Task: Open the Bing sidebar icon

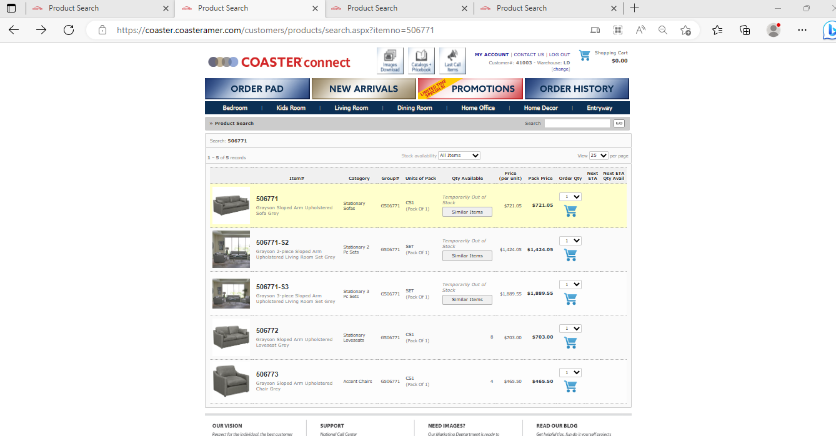Action: (829, 30)
